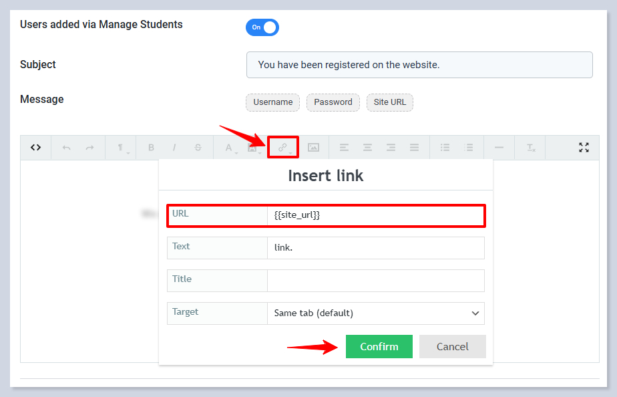Open the code view editor icon

[36, 148]
